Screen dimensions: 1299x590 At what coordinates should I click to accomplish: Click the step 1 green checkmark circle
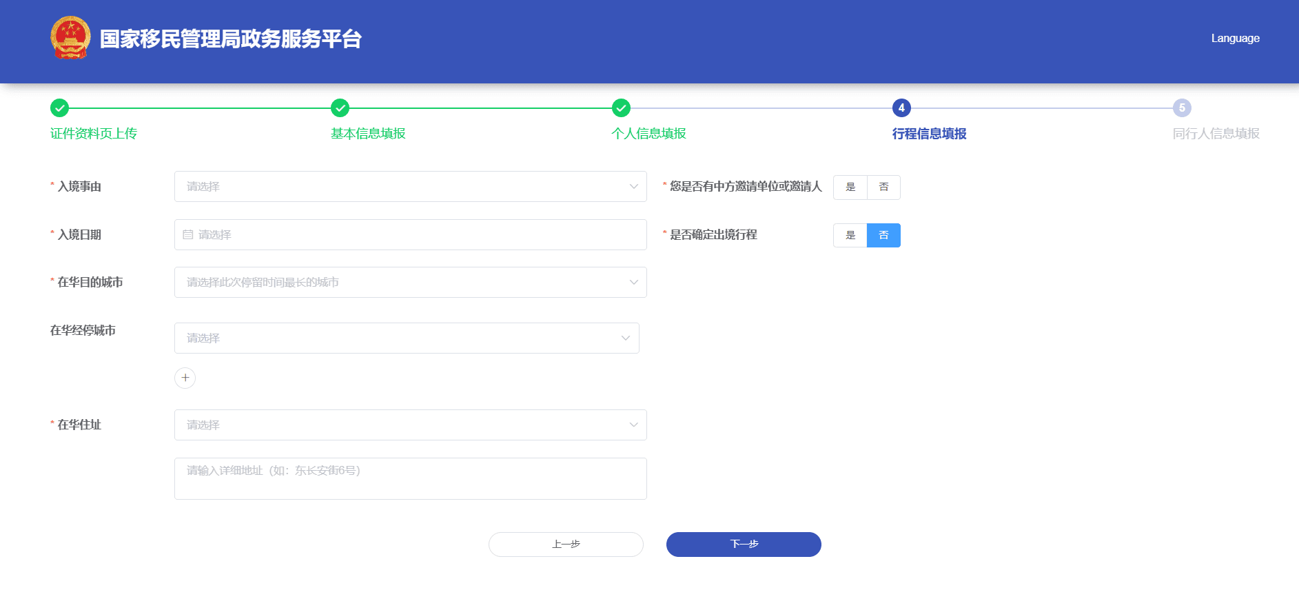pyautogui.click(x=60, y=108)
